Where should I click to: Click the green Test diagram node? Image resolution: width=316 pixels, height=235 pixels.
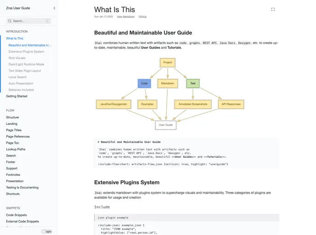(193, 84)
